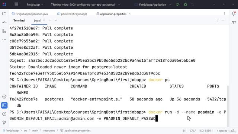Click firstjobapp breadcrumb in status bar
The image size is (238, 134).
click(x=11, y=131)
